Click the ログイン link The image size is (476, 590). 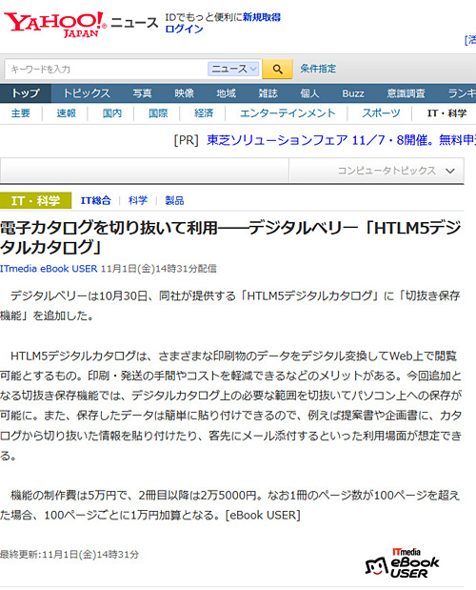tap(184, 29)
